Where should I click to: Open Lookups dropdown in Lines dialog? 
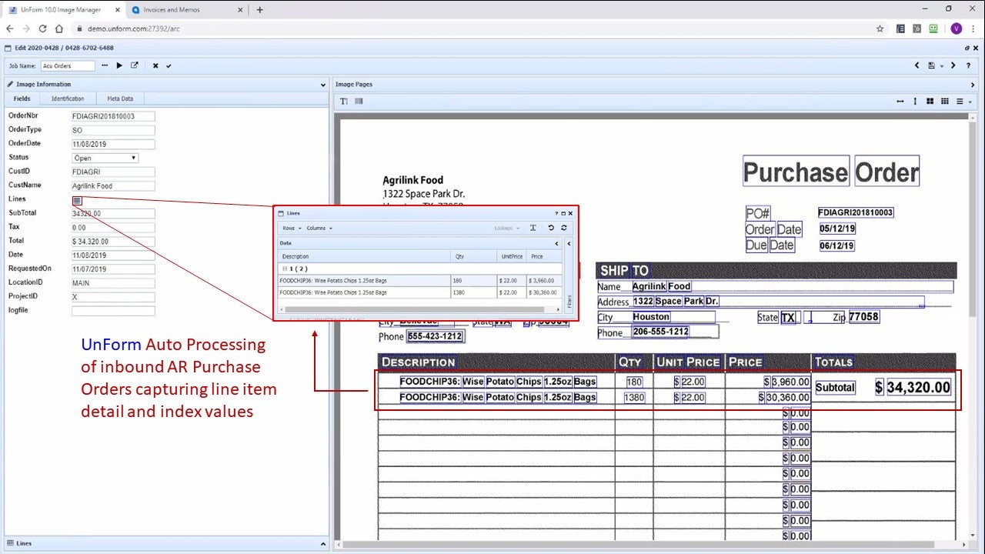507,228
